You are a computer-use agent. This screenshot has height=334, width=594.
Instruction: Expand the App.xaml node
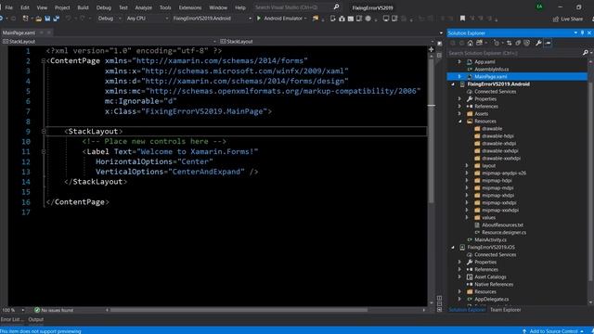[459, 62]
